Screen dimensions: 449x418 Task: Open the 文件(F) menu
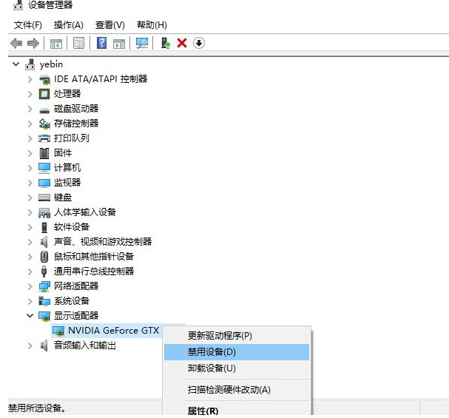tap(28, 25)
